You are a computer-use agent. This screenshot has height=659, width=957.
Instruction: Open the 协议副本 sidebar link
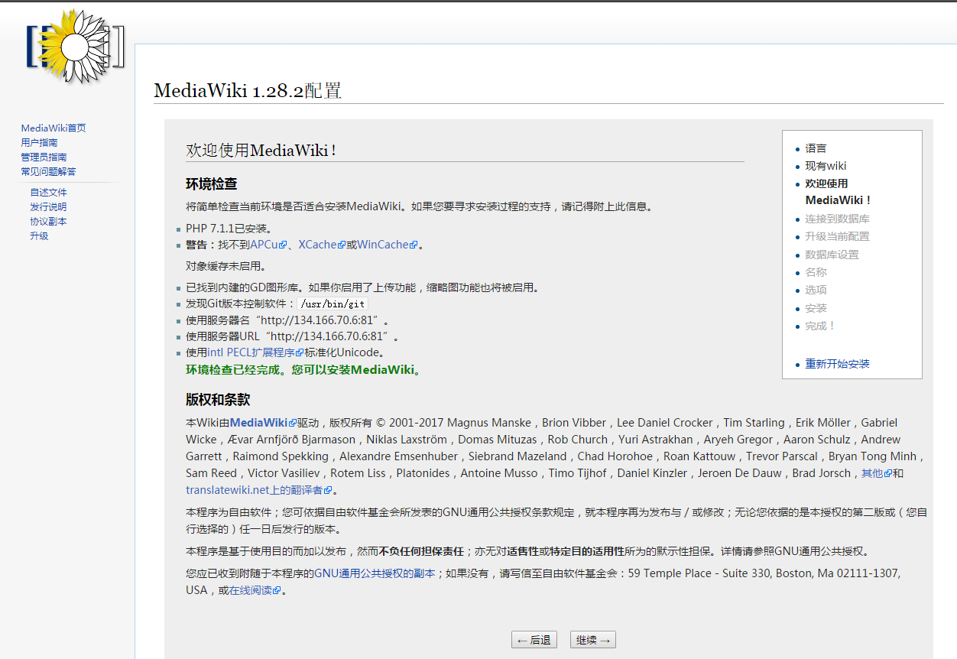tap(49, 222)
